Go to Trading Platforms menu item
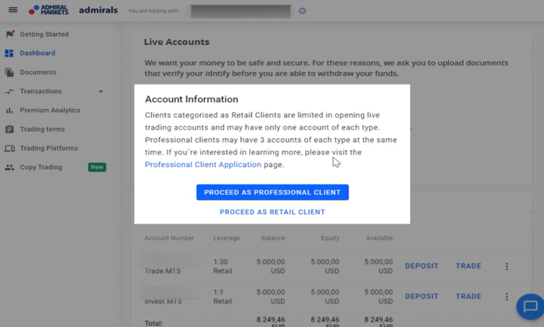Screen dimensions: 544x327 tap(49, 148)
